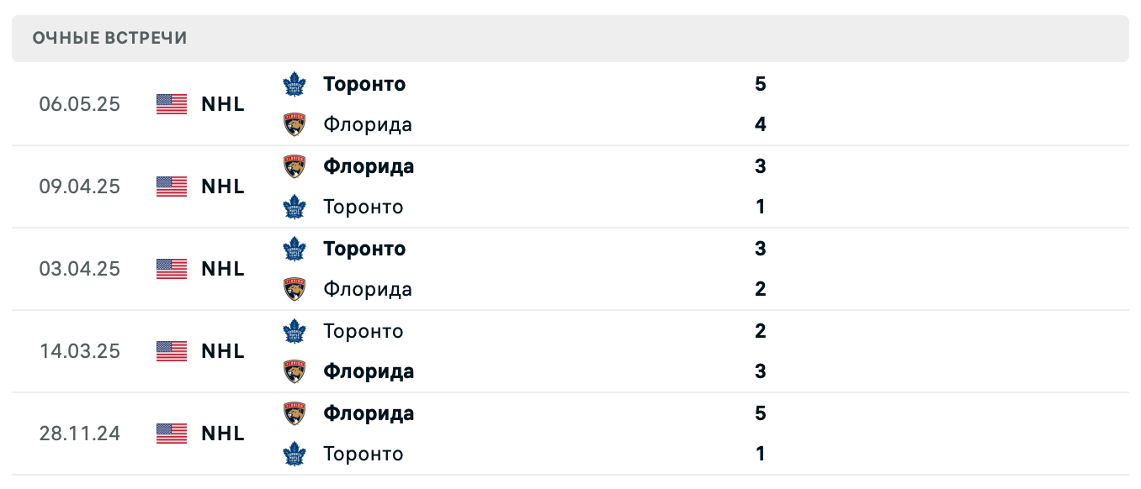This screenshot has width=1141, height=489.
Task: Click the ОЧНЫЕ ВСТРЕЧИ header
Action: pos(109,38)
